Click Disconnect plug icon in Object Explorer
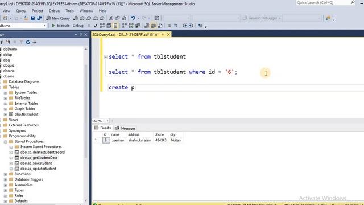This screenshot has width=364, height=205. pos(9,42)
